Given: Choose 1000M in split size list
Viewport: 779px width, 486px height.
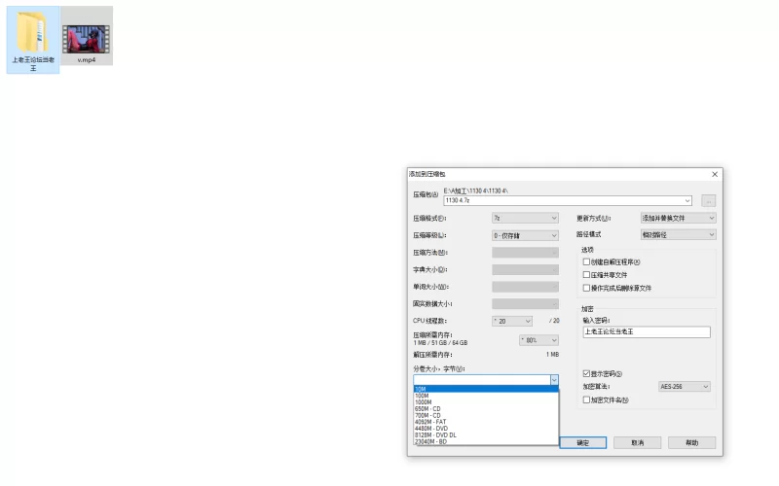Looking at the screenshot, I should tap(486, 402).
